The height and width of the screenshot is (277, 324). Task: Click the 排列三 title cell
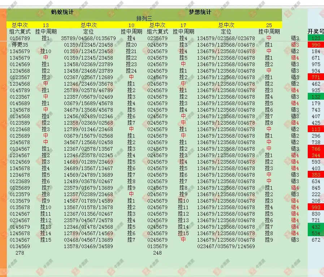click(x=144, y=18)
